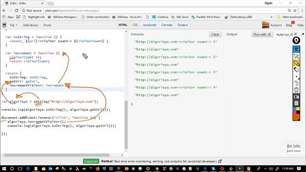The width and height of the screenshot is (306, 172).
Task: Expand hidden system tray icons
Action: tap(265, 169)
